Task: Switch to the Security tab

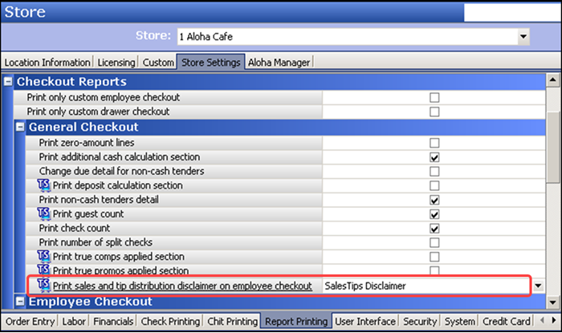Action: pos(420,322)
